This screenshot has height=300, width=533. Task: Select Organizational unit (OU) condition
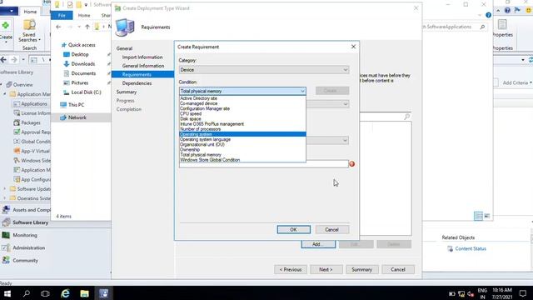(202, 144)
